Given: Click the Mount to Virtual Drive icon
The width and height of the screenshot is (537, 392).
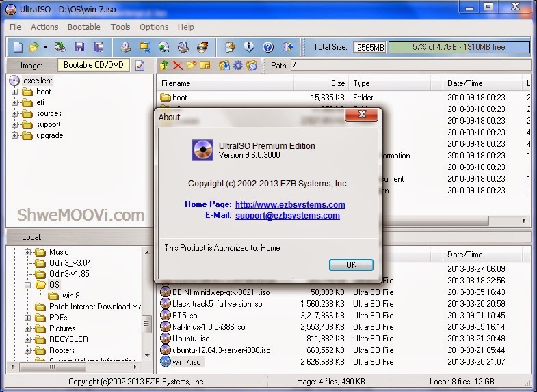Looking at the screenshot, I should 183,47.
